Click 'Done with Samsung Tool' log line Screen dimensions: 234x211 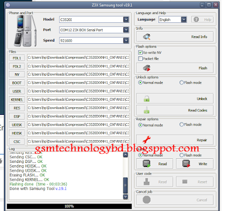pos(38,189)
